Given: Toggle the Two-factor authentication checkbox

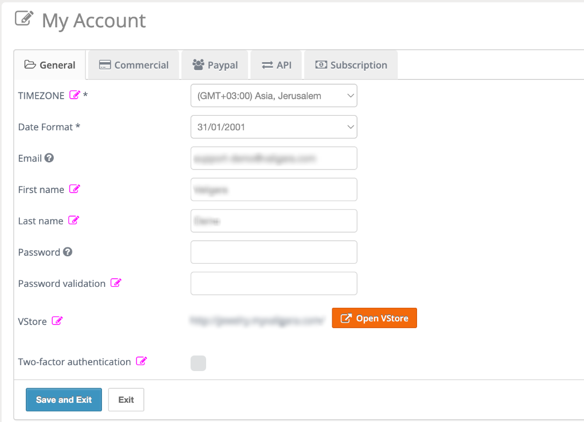Looking at the screenshot, I should (x=198, y=363).
